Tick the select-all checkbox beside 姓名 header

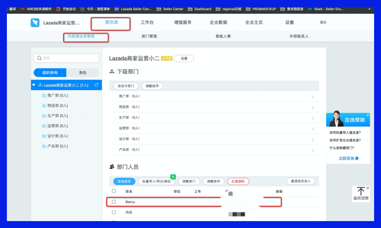click(114, 191)
